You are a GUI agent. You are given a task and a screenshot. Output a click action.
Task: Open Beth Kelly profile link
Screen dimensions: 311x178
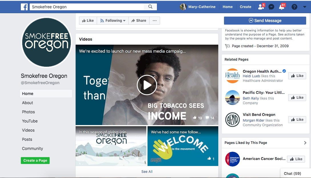pos(251,98)
